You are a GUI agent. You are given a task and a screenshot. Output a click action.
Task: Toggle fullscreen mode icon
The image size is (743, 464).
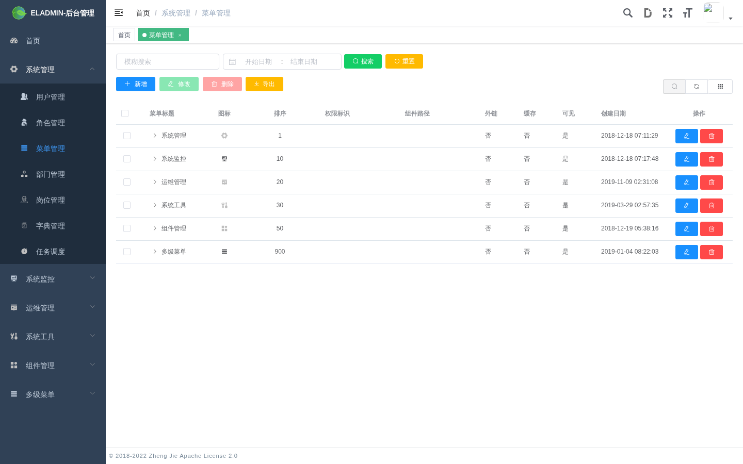point(668,13)
